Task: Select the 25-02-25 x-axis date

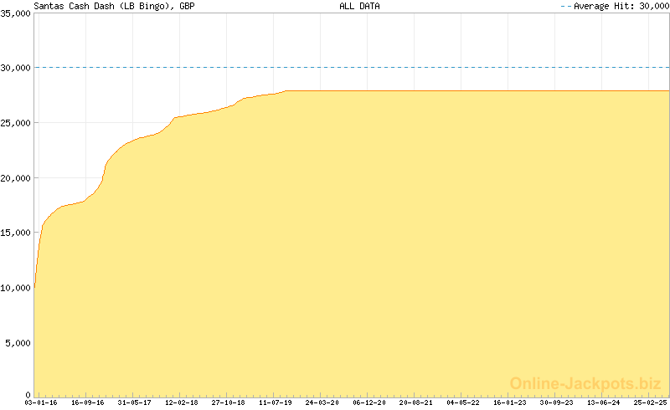Action: (650, 402)
